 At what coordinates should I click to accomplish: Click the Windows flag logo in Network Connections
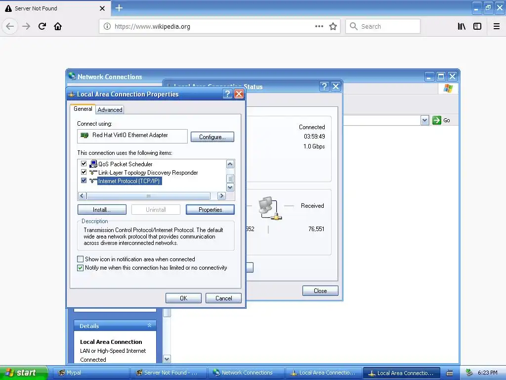tap(448, 88)
